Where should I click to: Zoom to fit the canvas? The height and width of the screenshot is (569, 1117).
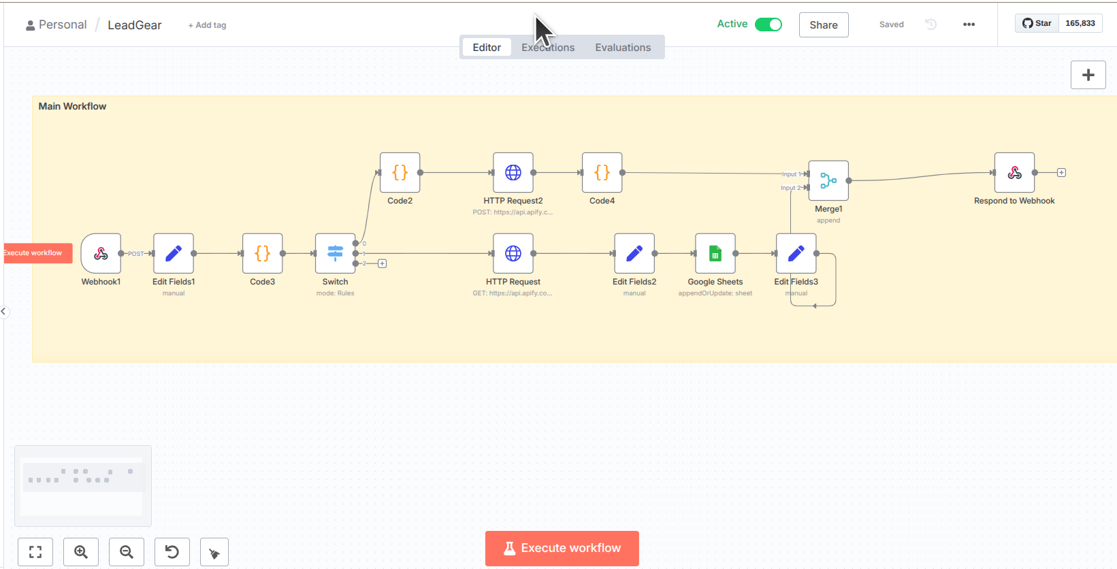tap(35, 552)
